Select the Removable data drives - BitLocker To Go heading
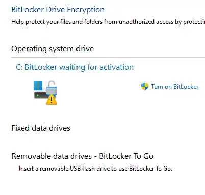 click(x=83, y=156)
